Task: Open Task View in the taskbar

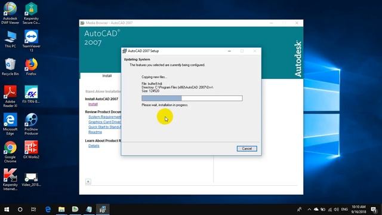Action: pos(33,210)
